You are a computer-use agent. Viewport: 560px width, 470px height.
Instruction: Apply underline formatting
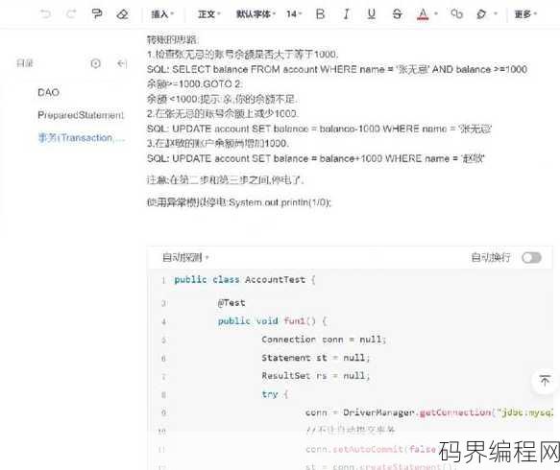(372, 13)
